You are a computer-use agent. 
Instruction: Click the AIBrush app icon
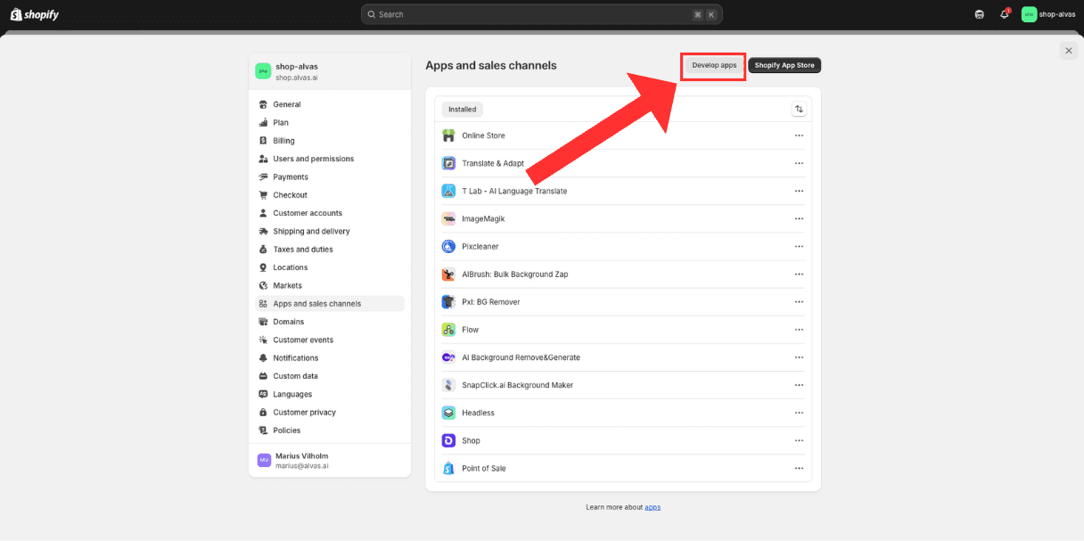coord(448,275)
